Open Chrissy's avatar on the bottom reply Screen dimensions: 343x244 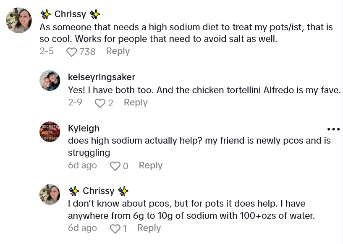click(x=50, y=194)
